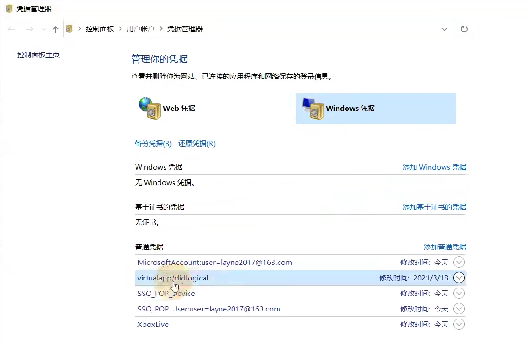Open SSO_POP_Device credential entry
528x342 pixels.
click(x=166, y=294)
